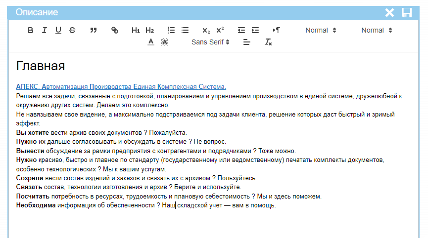Viewport: 428px width, 238px height.
Task: Open the second Normal heading dropdown
Action: [377, 30]
